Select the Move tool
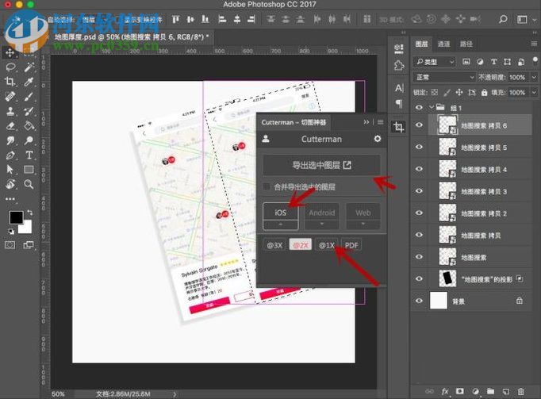 [x=10, y=52]
